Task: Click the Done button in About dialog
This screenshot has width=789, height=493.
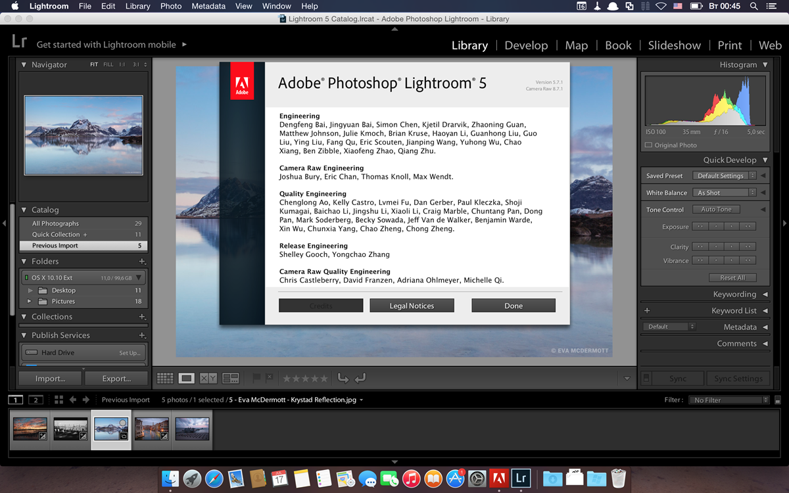Action: pos(514,306)
